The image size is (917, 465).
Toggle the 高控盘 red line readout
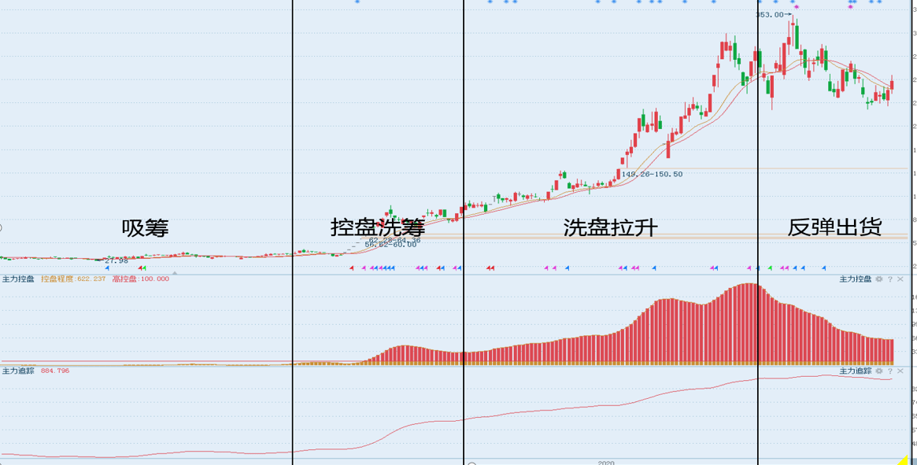(x=140, y=279)
